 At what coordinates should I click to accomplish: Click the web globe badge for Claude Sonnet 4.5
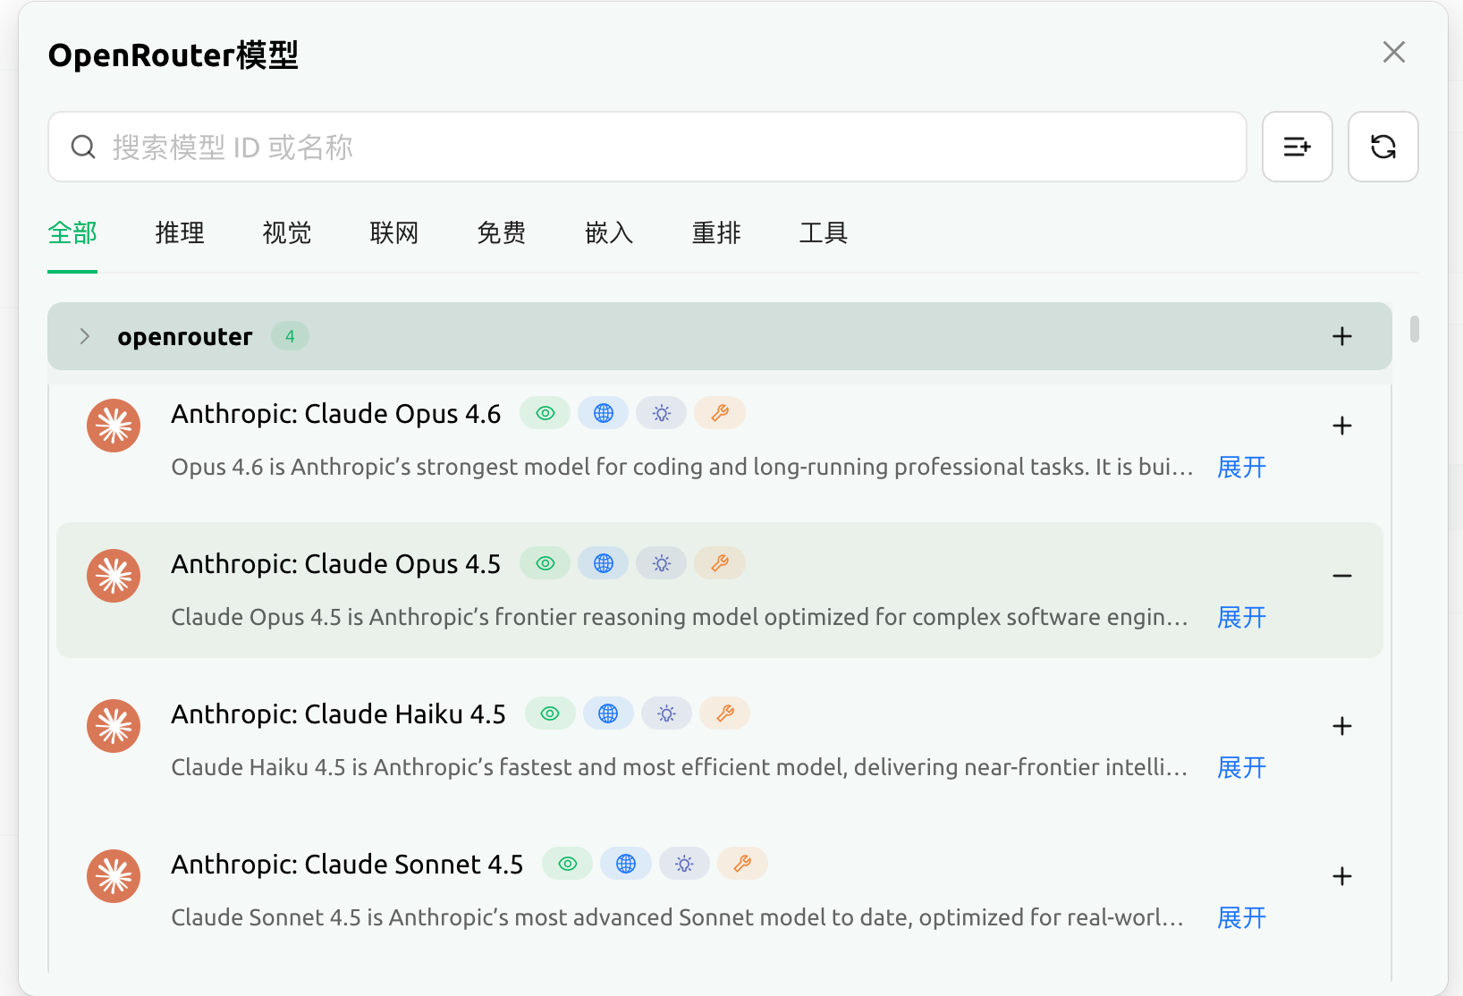626,864
